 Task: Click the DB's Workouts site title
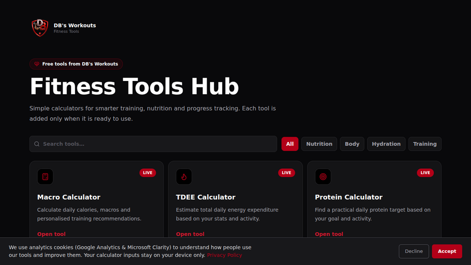75,25
